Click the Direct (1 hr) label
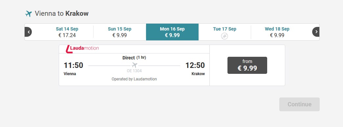Viewport: 343px width, 127px height. pos(134,58)
